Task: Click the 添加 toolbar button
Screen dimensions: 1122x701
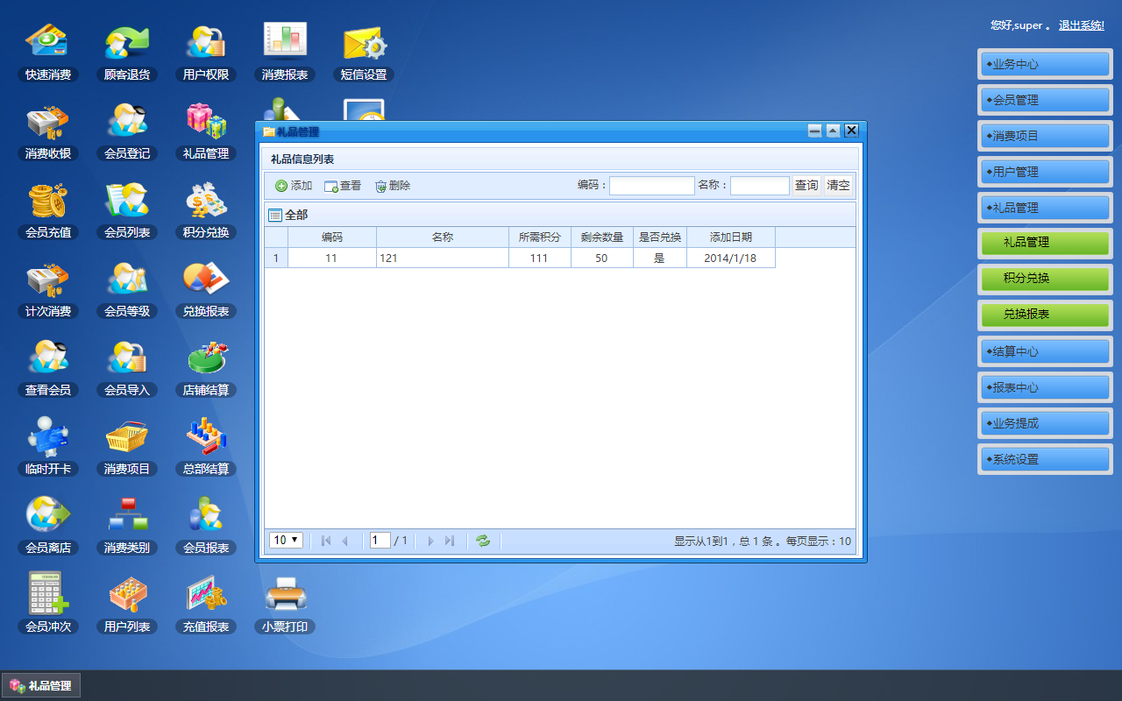Action: [294, 186]
